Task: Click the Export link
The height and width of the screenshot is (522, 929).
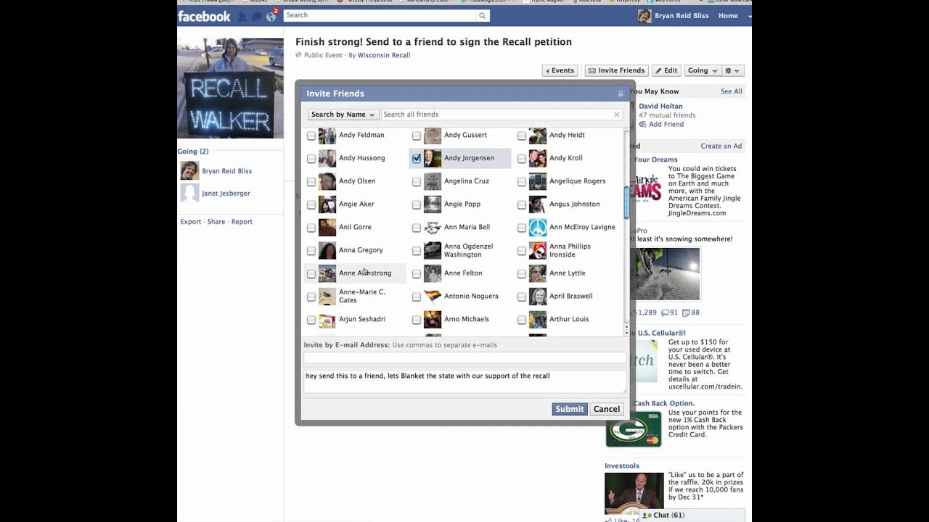Action: [x=190, y=222]
